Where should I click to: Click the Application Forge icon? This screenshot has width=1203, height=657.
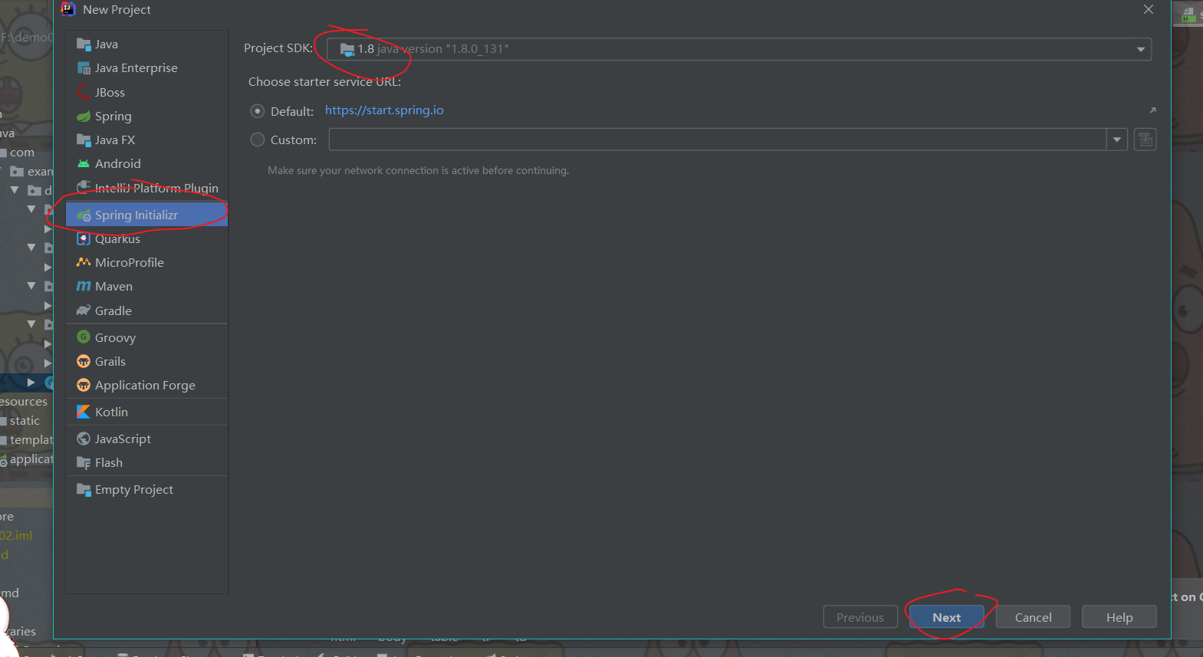84,385
